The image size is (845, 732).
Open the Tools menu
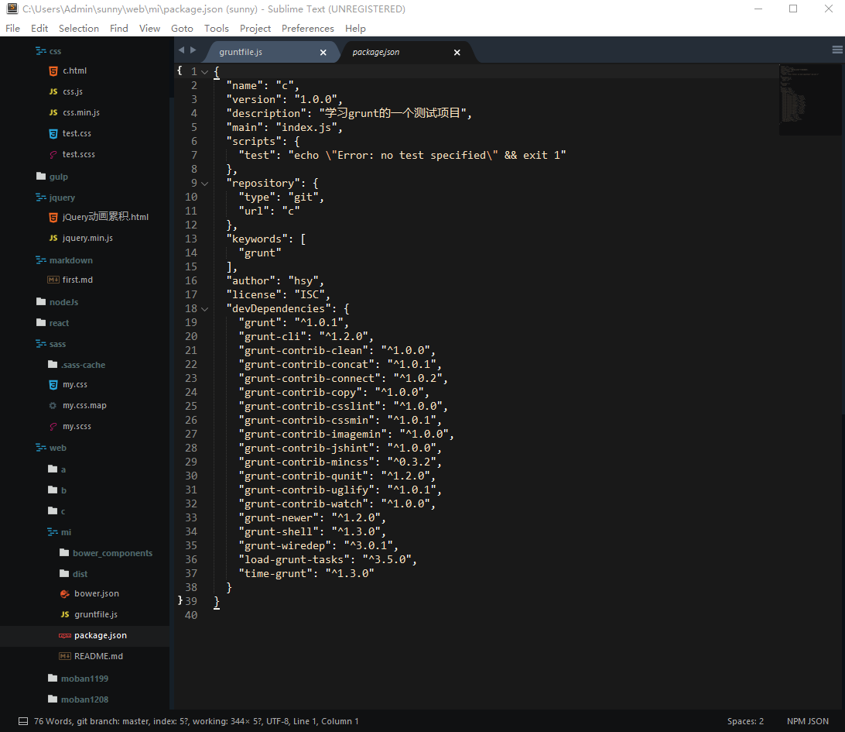216,28
